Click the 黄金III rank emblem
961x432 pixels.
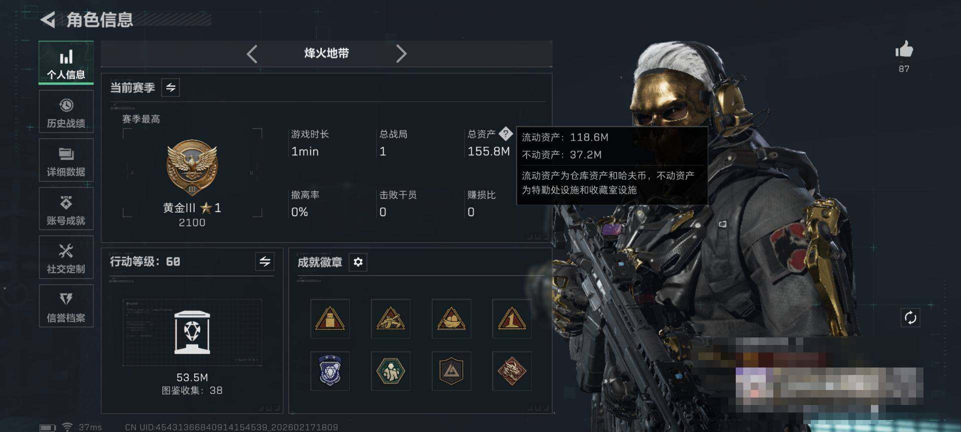point(192,167)
